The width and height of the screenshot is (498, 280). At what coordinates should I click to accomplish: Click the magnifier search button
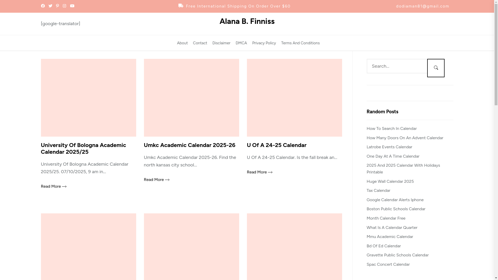click(436, 68)
